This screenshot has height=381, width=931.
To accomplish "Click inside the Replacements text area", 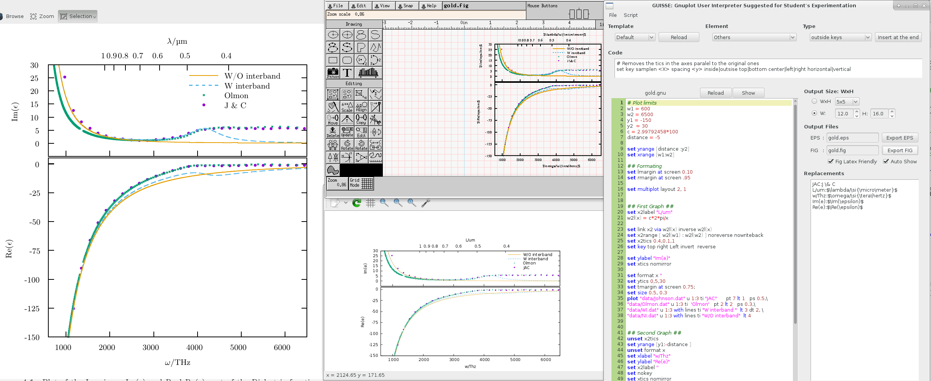I will (x=865, y=280).
